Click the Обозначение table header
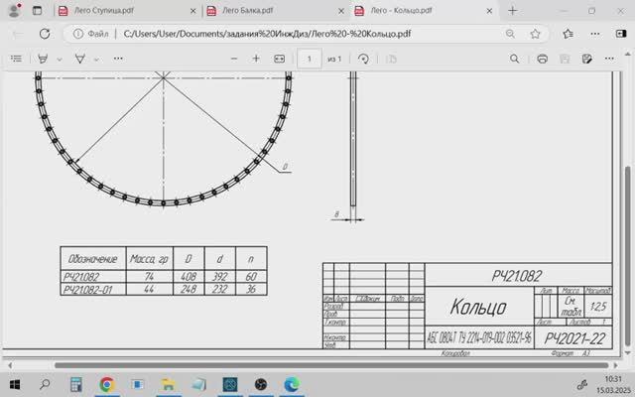This screenshot has width=635, height=397. pos(92,259)
